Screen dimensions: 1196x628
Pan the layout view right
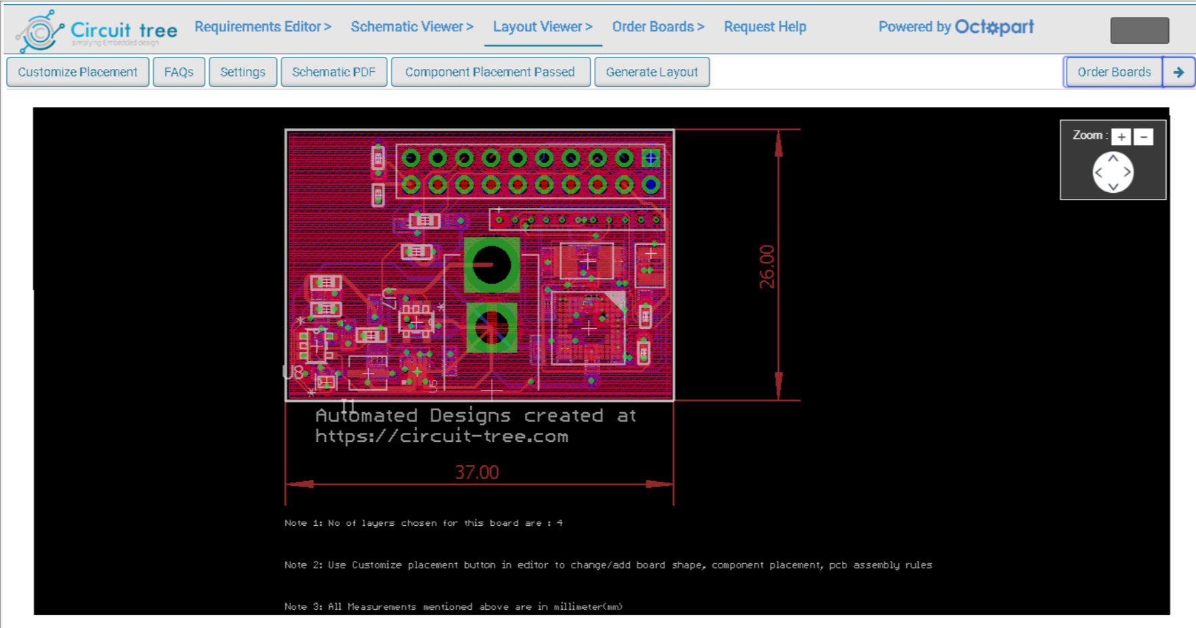coord(1127,172)
